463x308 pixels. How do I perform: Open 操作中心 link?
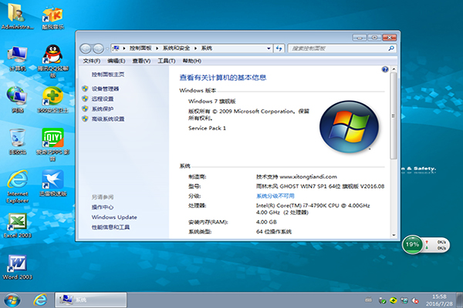click(103, 207)
